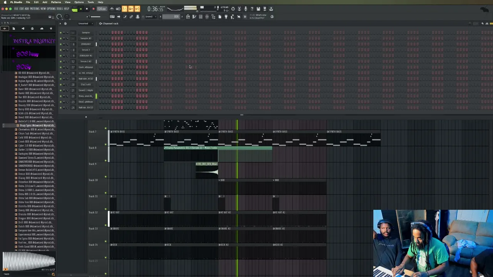Viewport: 493px width, 277px height.
Task: Open the browser tree view icon
Action: [213, 17]
